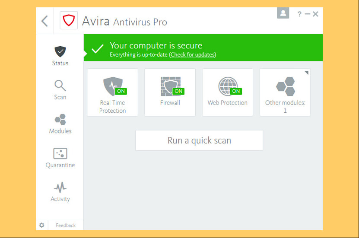
Task: Open the Other modules hexagons icon
Action: tap(286, 86)
